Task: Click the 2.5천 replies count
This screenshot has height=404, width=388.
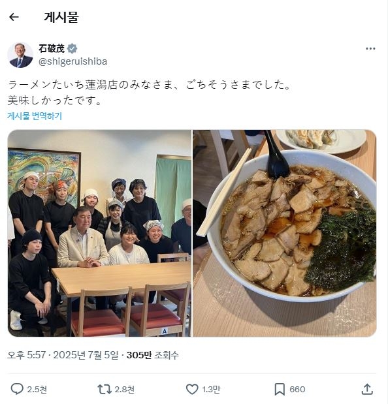Action: (37, 389)
